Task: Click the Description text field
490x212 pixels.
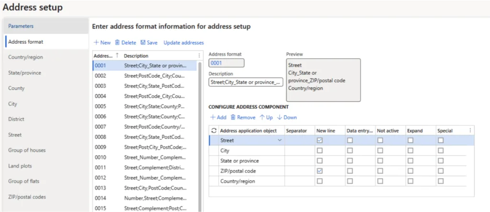Action: pyautogui.click(x=246, y=82)
